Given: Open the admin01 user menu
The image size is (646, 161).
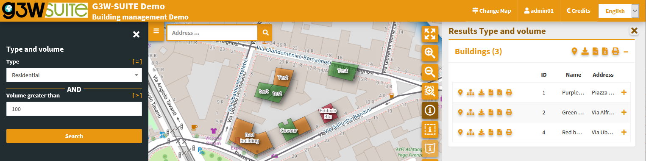Looking at the screenshot, I should click(x=539, y=11).
